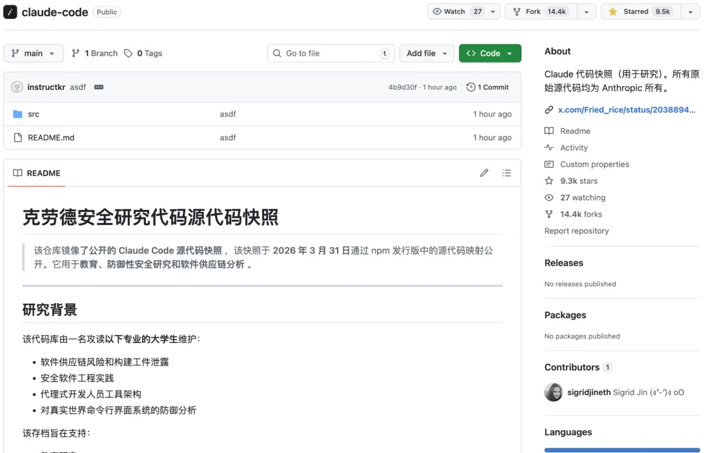The image size is (704, 453).
Task: Open the asdf commit message in README.md row
Action: point(227,138)
